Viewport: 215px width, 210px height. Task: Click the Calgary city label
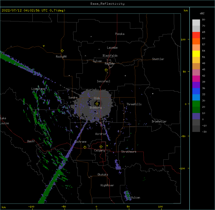(100, 150)
